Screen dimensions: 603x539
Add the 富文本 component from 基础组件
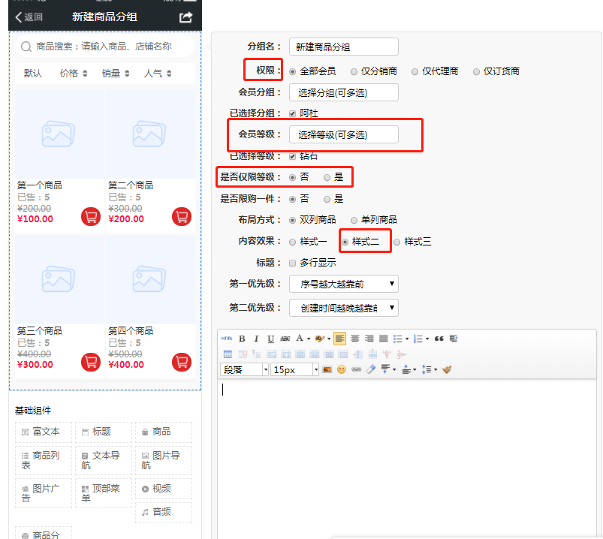tap(43, 433)
